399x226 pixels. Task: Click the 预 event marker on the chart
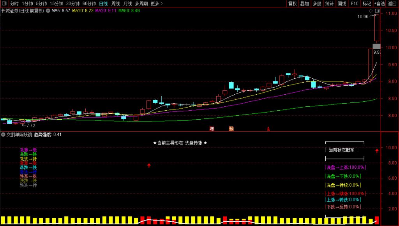(231, 129)
